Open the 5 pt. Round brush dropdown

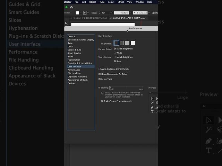(149, 13)
